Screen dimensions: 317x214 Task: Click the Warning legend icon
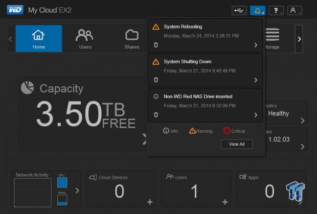tap(192, 131)
